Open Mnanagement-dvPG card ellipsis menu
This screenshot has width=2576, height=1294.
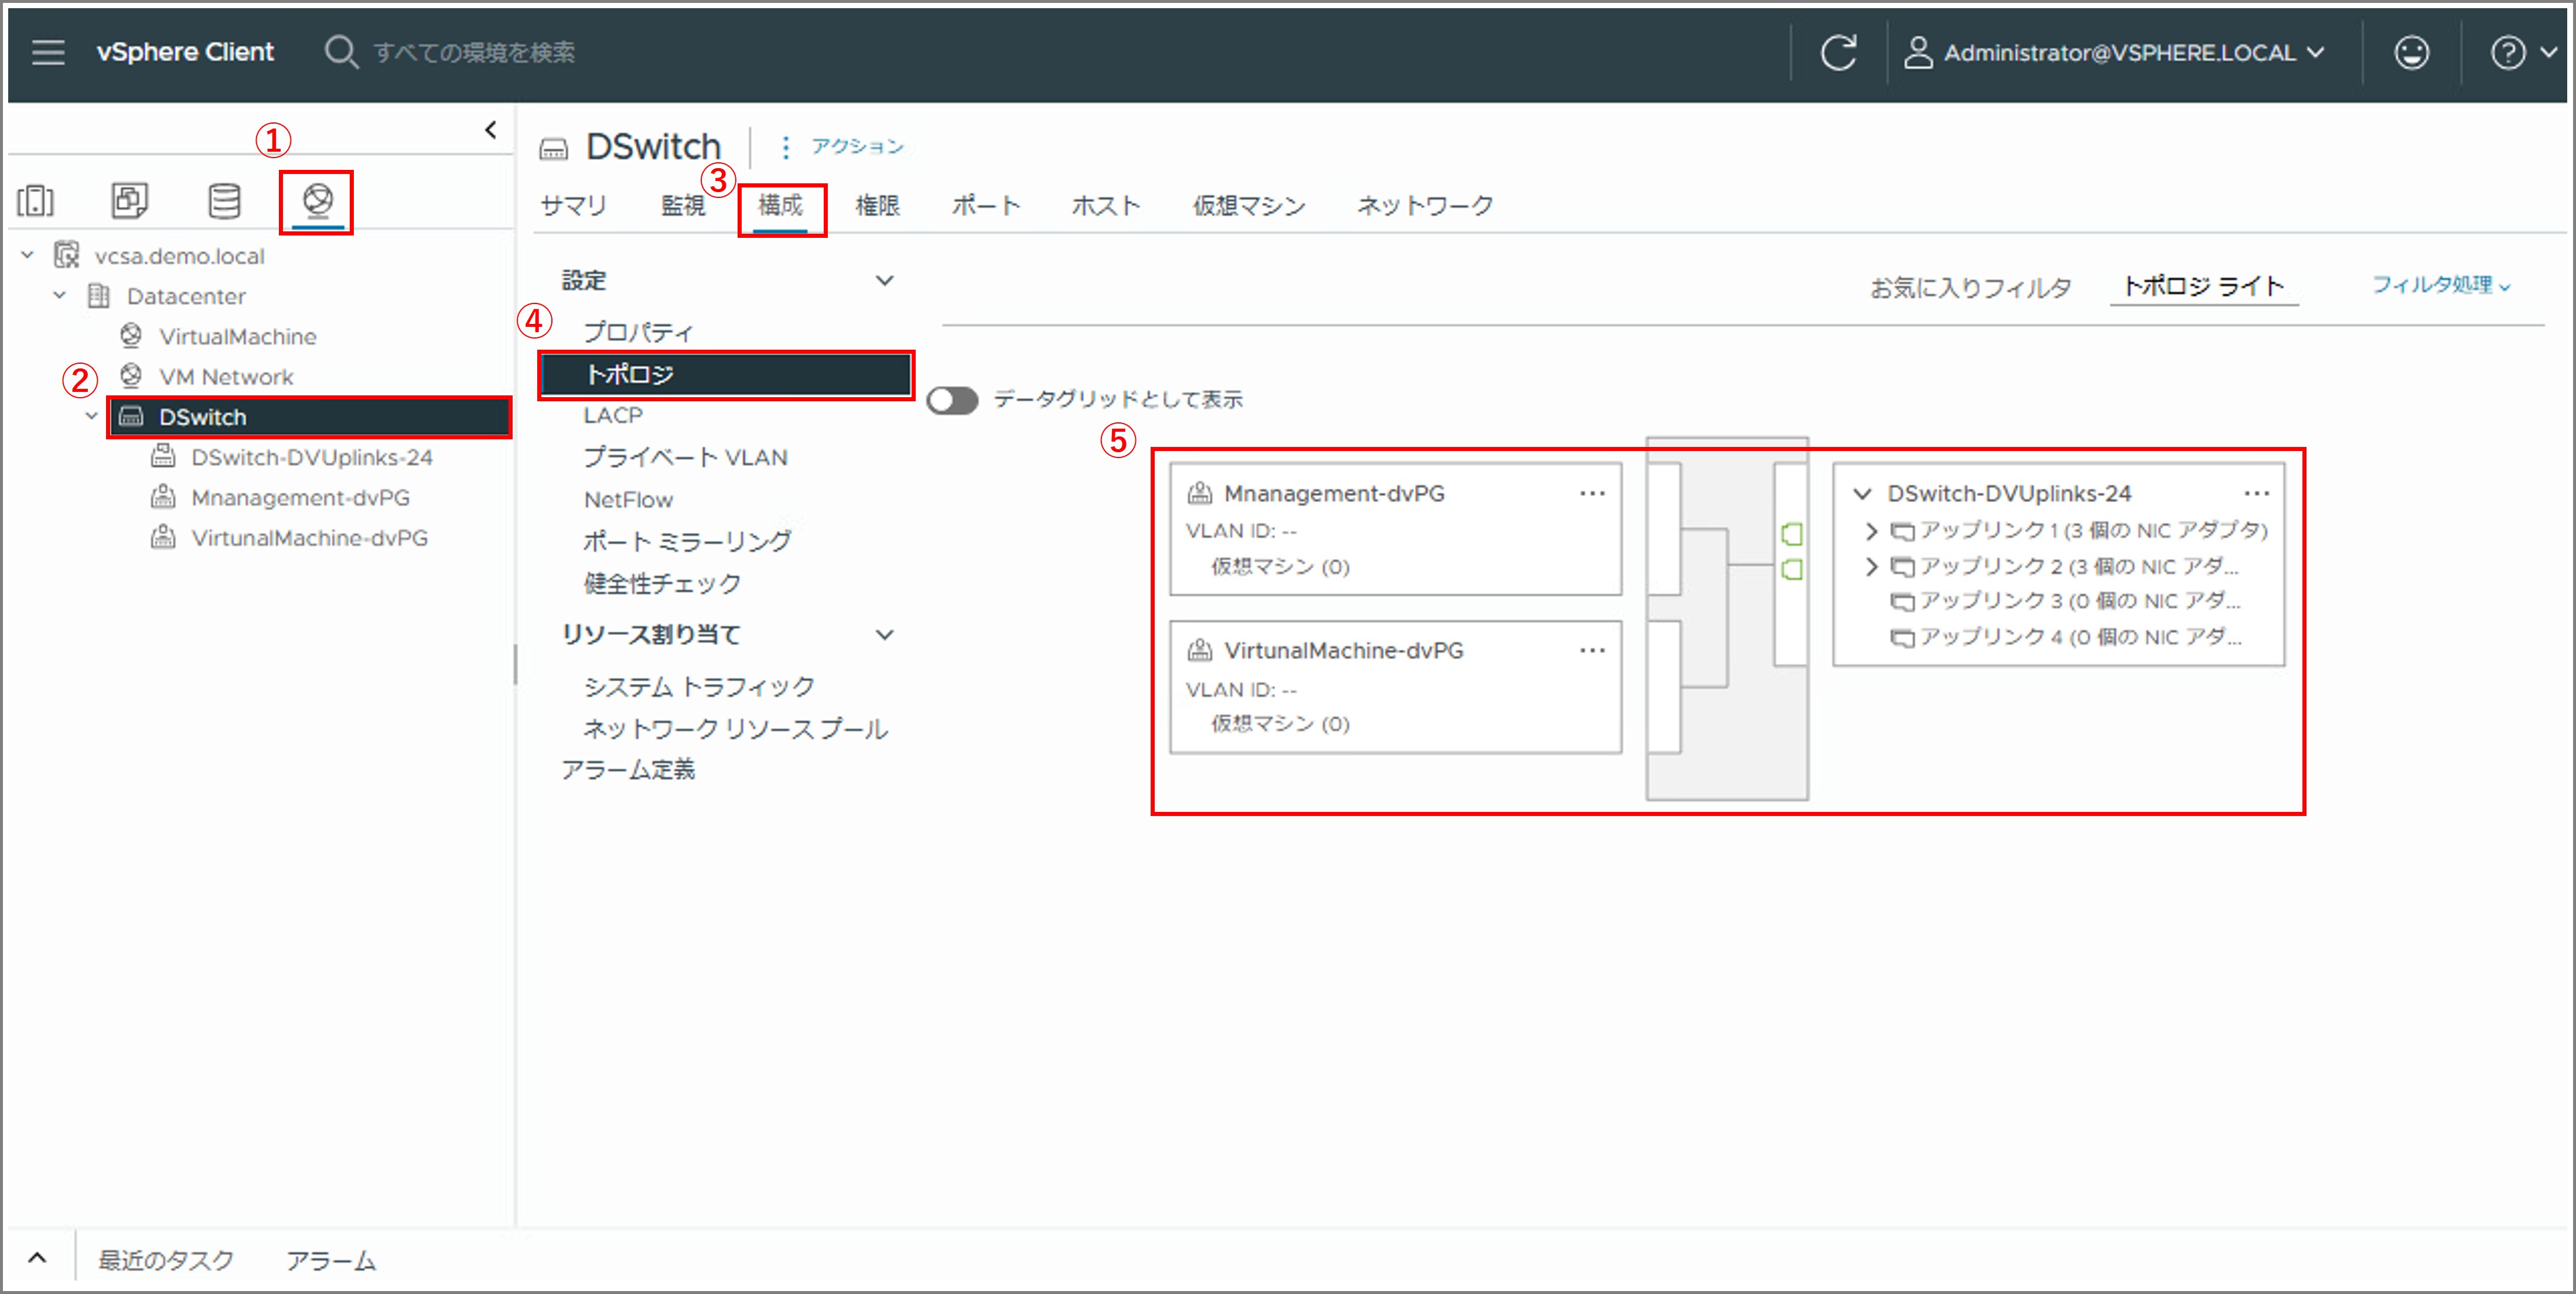tap(1592, 493)
